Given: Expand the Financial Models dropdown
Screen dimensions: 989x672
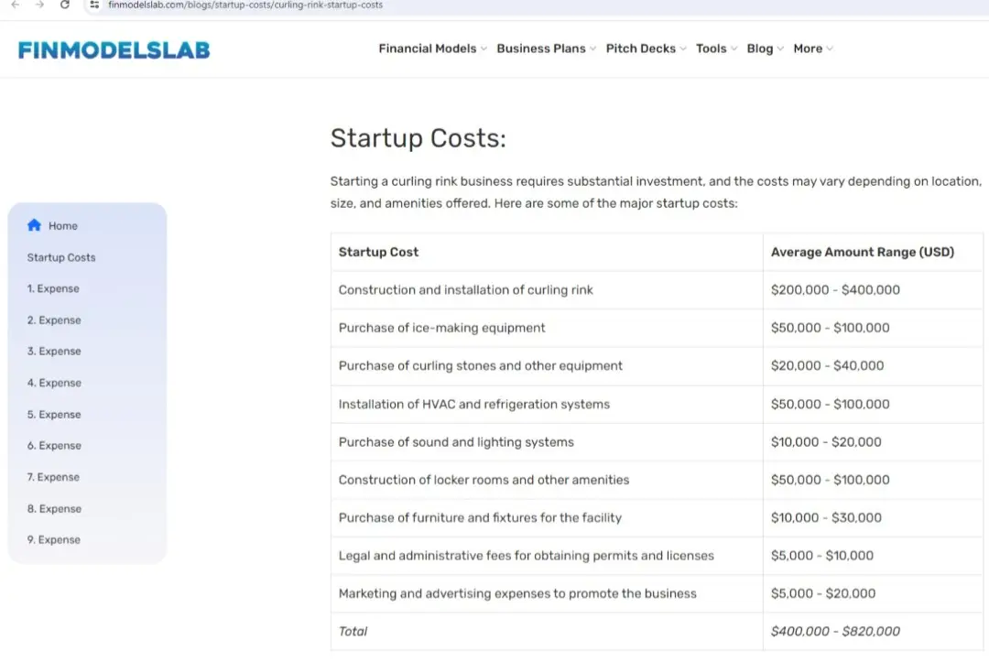Looking at the screenshot, I should [432, 49].
